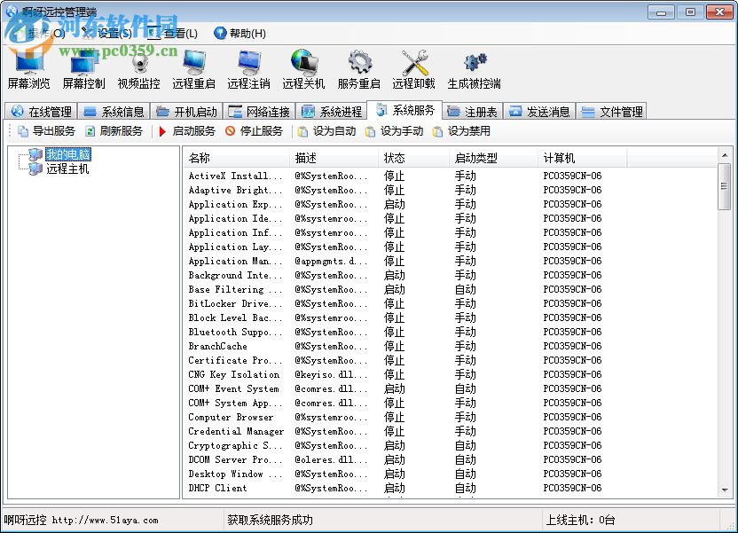Execute 远程关机 remote shutdown
Screen dimensions: 738x533
click(304, 69)
